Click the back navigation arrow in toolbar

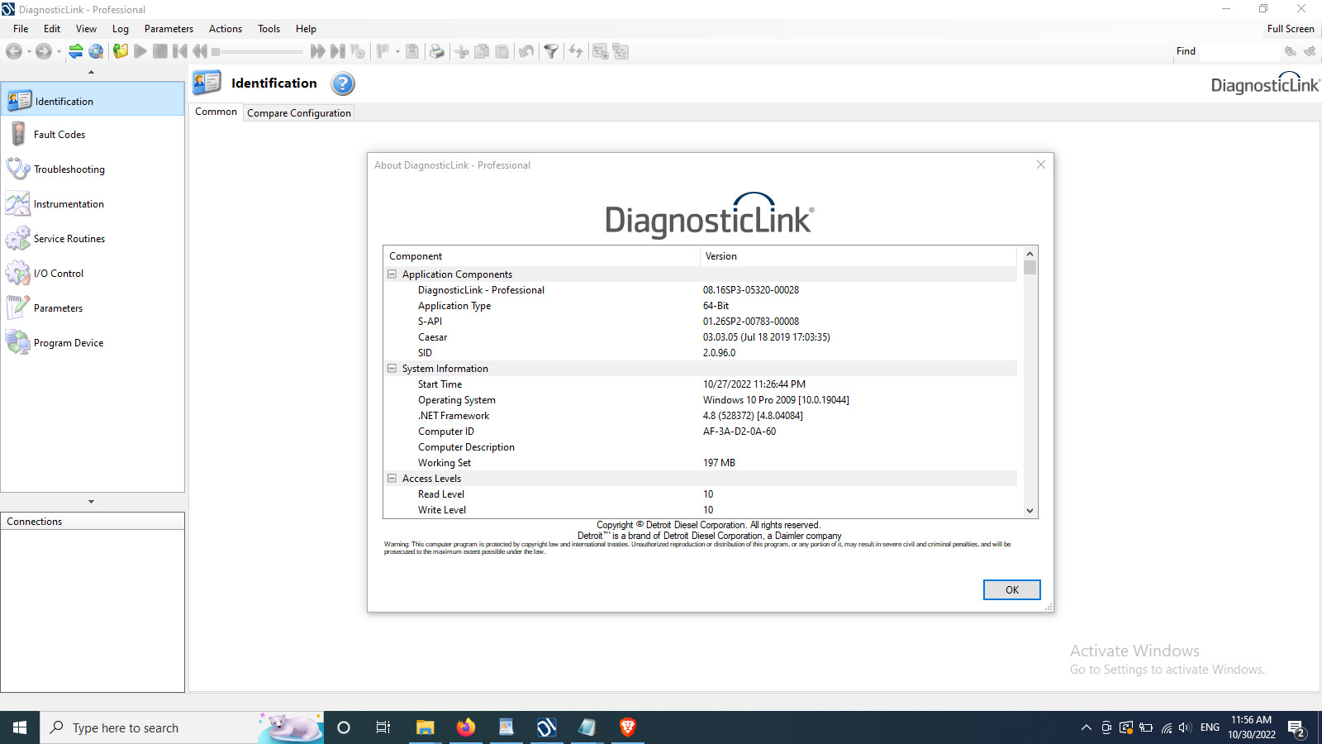(x=14, y=51)
